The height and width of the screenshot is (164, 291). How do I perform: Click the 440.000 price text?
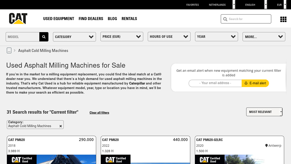[180, 140]
